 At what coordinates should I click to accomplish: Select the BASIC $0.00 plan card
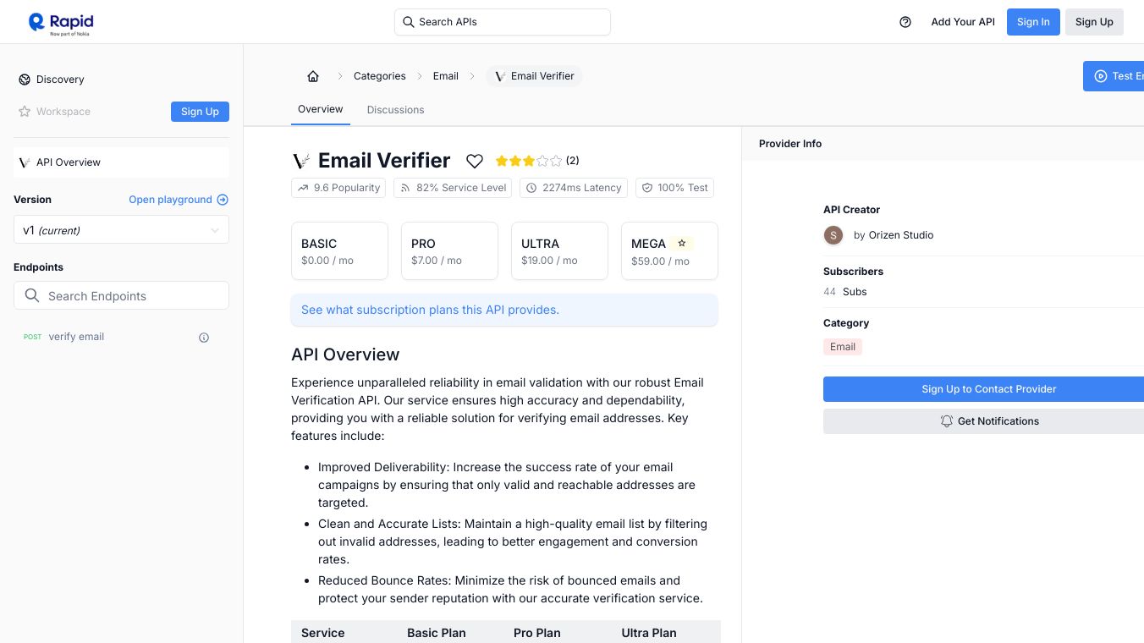[x=339, y=251]
